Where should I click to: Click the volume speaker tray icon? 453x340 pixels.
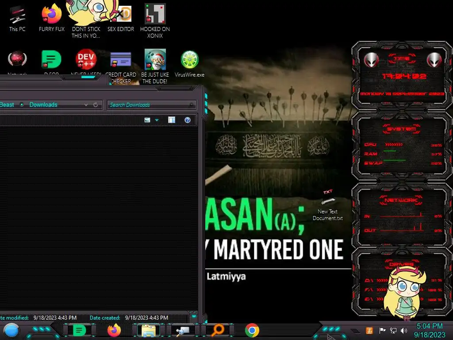click(404, 330)
